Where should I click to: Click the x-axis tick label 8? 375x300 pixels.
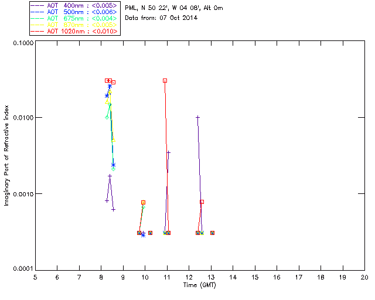click(101, 277)
